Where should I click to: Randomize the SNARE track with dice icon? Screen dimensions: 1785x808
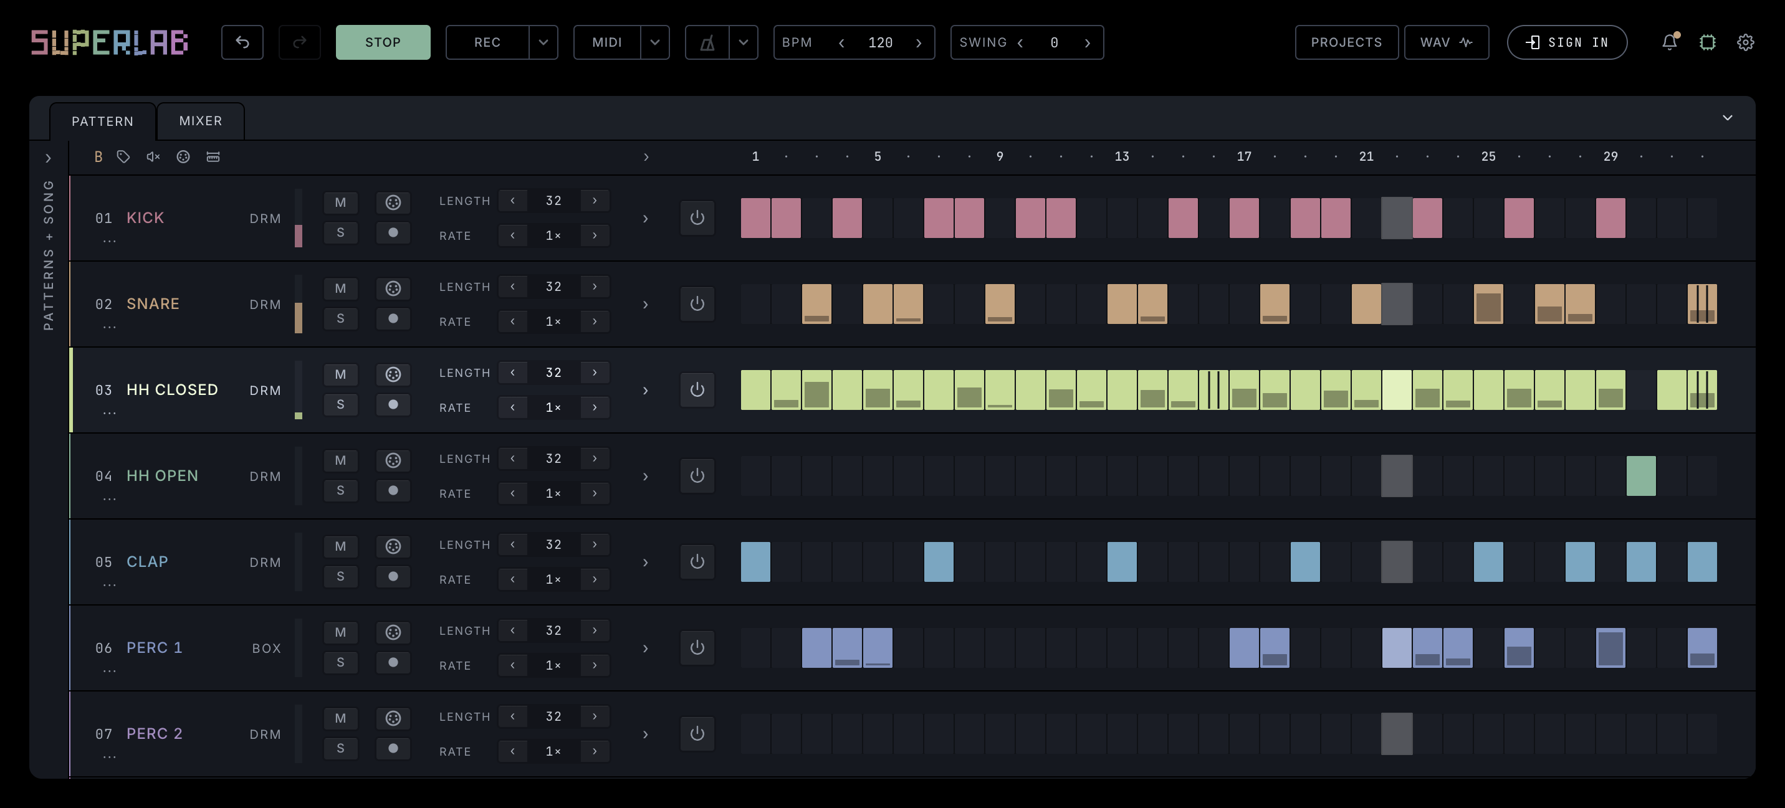point(393,288)
